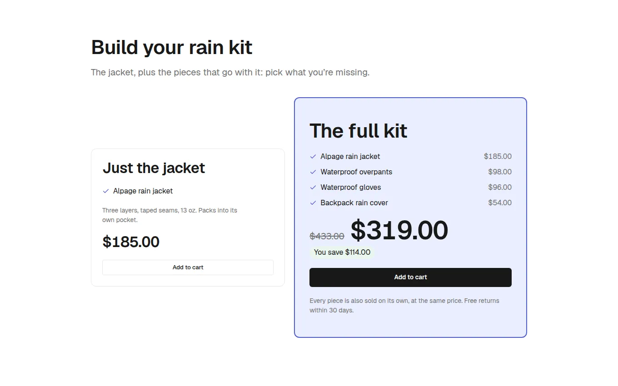Select The full kit heading
This screenshot has height=386, width=618.
click(358, 131)
